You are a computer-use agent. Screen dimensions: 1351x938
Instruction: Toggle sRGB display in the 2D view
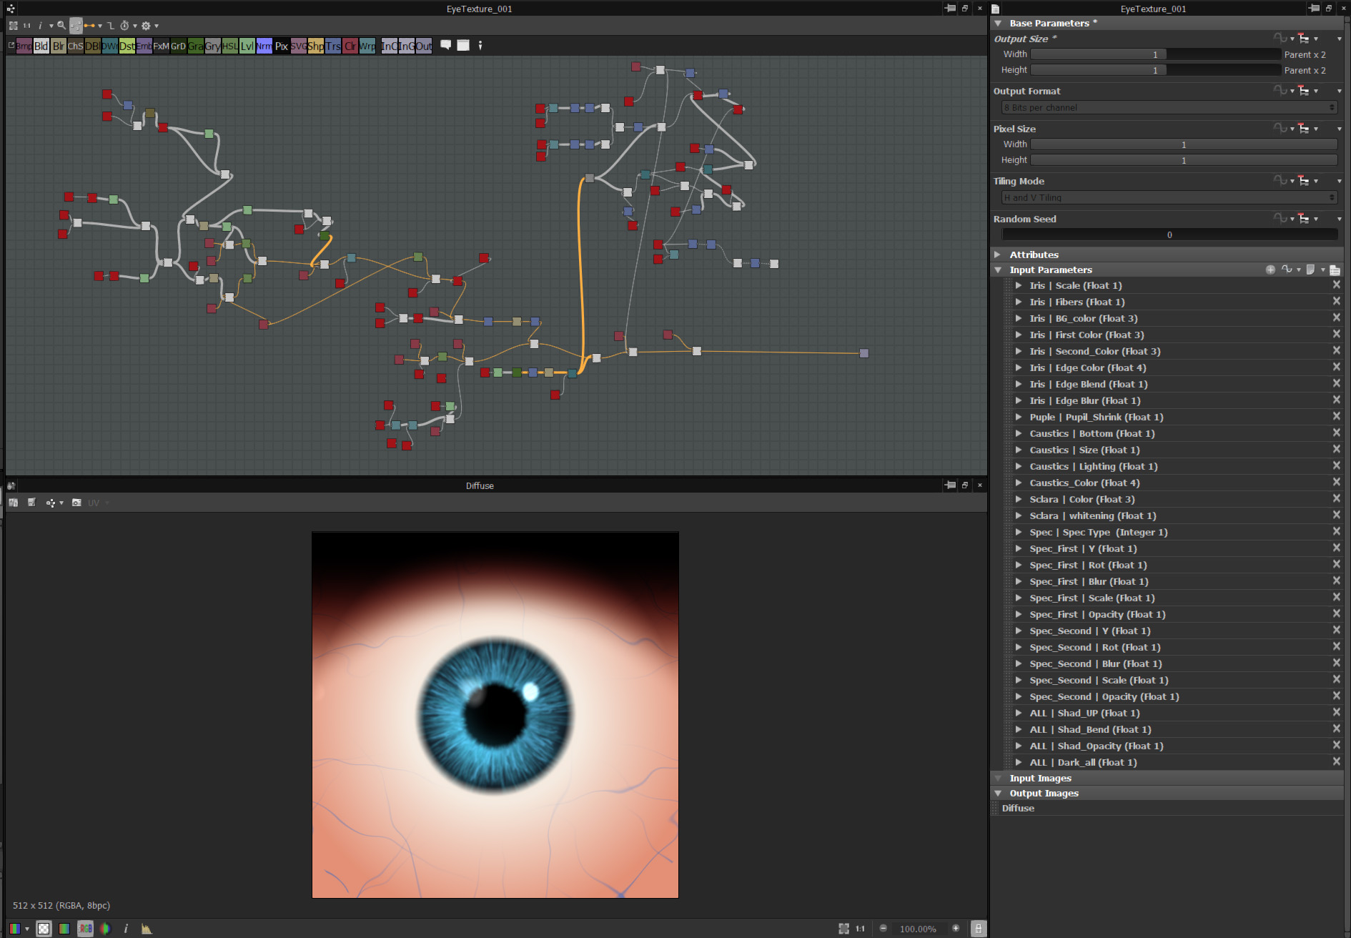click(x=85, y=929)
